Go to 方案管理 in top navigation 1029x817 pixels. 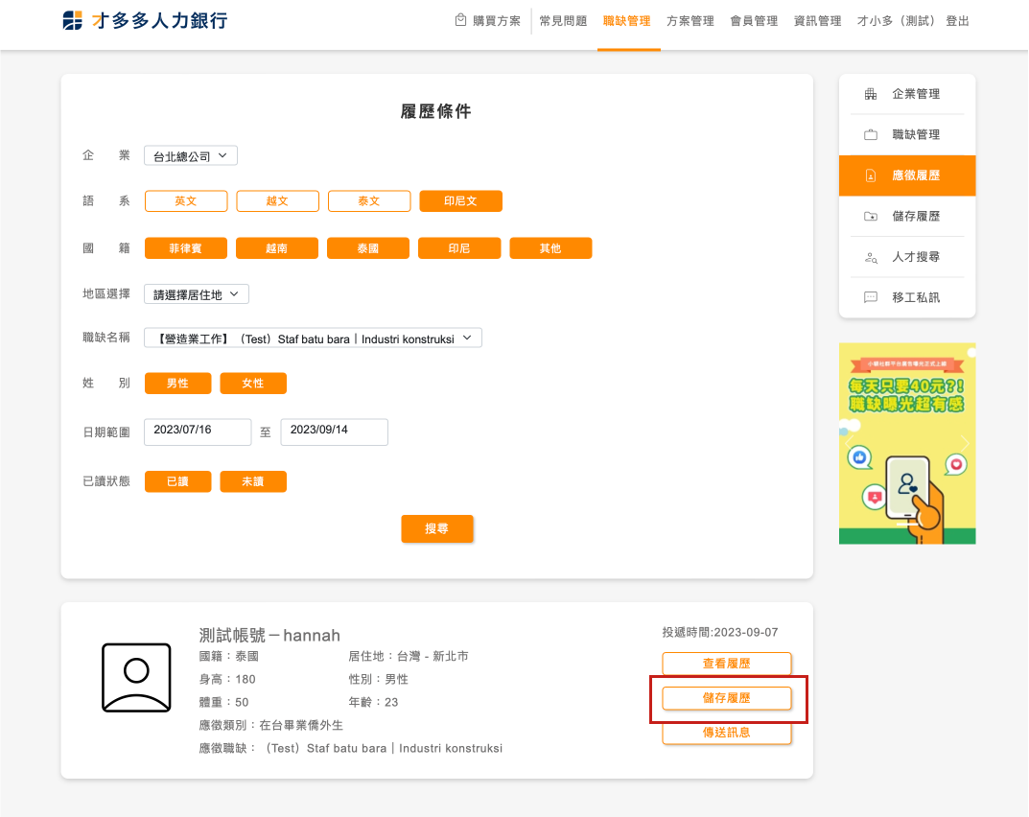click(x=690, y=21)
